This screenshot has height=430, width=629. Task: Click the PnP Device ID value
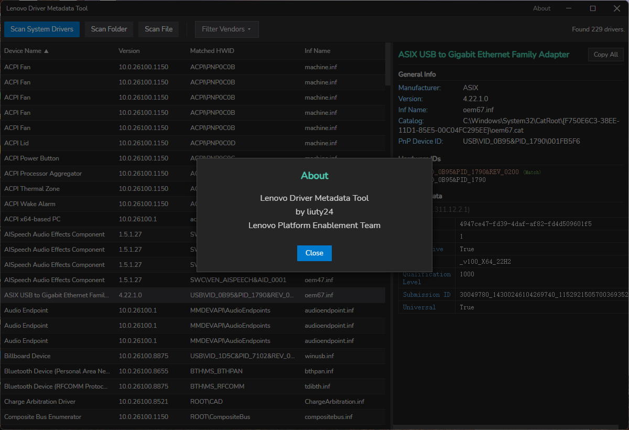tap(522, 141)
